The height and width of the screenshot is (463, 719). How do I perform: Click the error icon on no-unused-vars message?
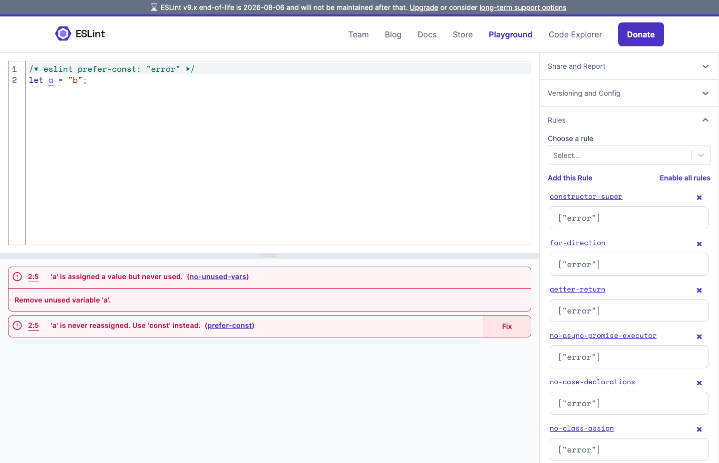click(x=17, y=277)
